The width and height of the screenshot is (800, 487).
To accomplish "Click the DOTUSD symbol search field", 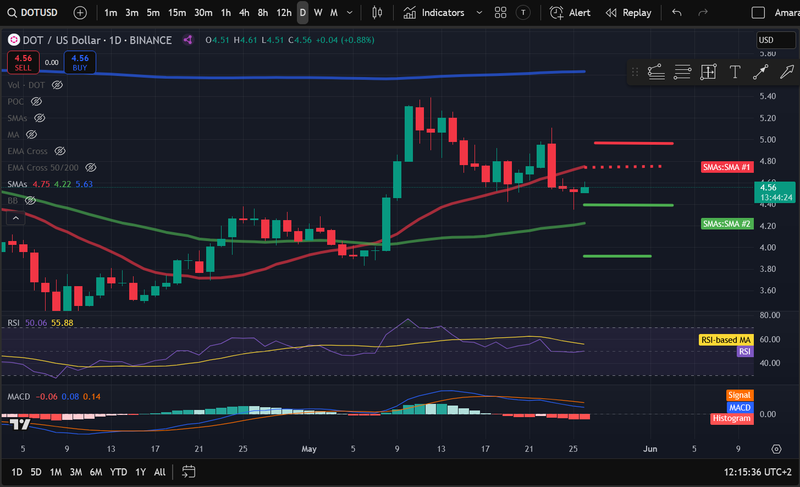I will pos(33,13).
